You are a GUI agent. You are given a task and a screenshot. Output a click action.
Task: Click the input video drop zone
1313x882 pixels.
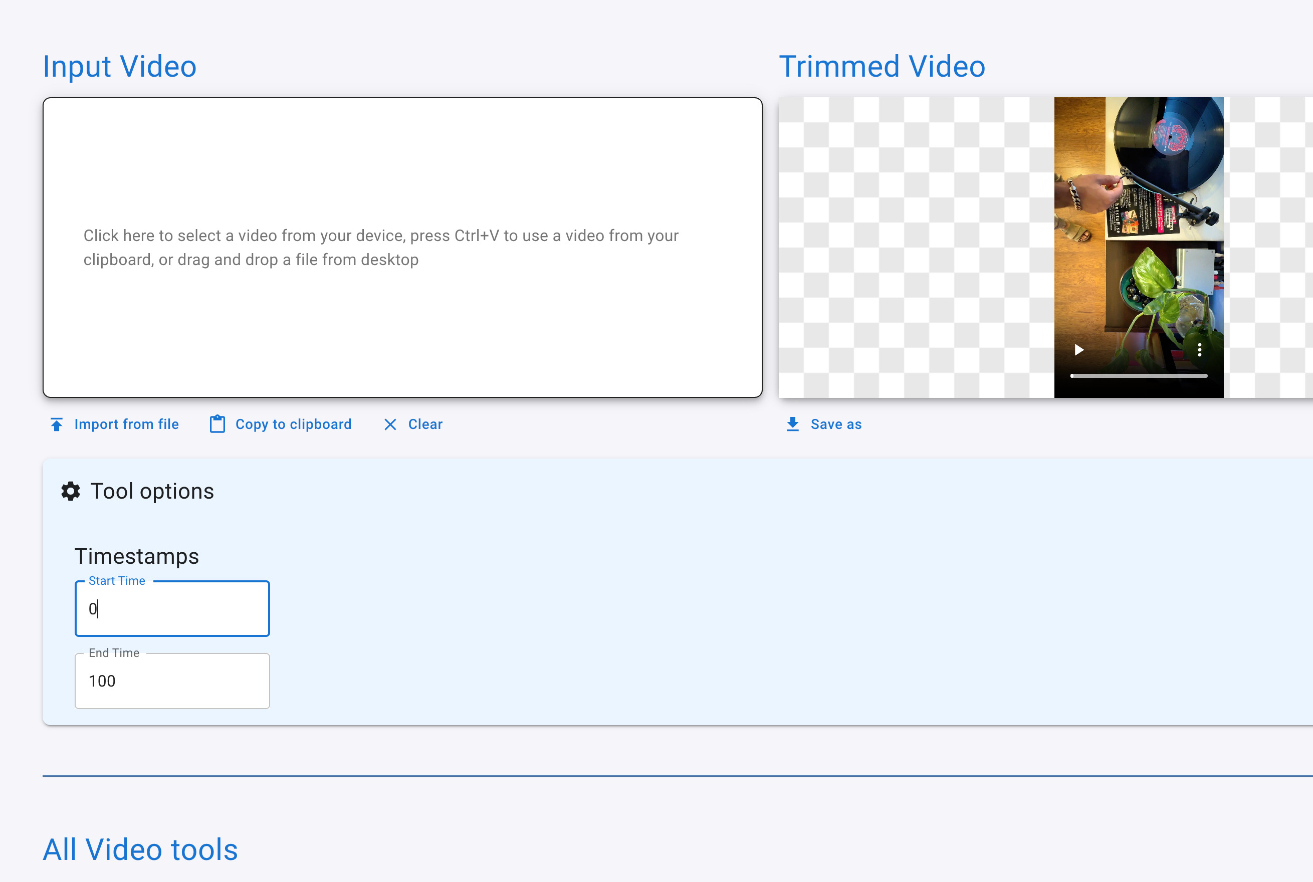pos(403,248)
